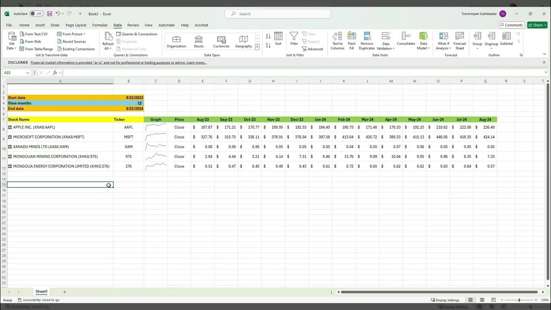
Task: Open the Sort dialog button
Action: tap(278, 39)
